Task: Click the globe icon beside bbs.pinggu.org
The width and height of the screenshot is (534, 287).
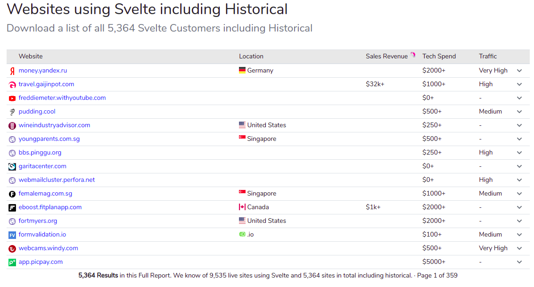Action: [x=12, y=153]
